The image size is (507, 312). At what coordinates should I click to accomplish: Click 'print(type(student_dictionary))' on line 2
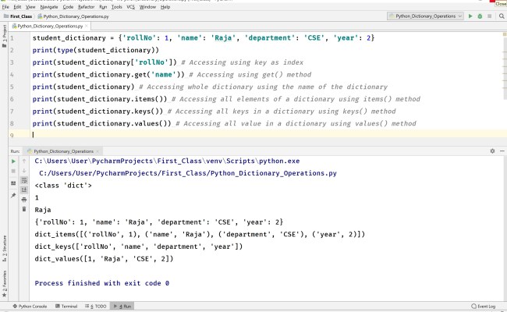96,50
